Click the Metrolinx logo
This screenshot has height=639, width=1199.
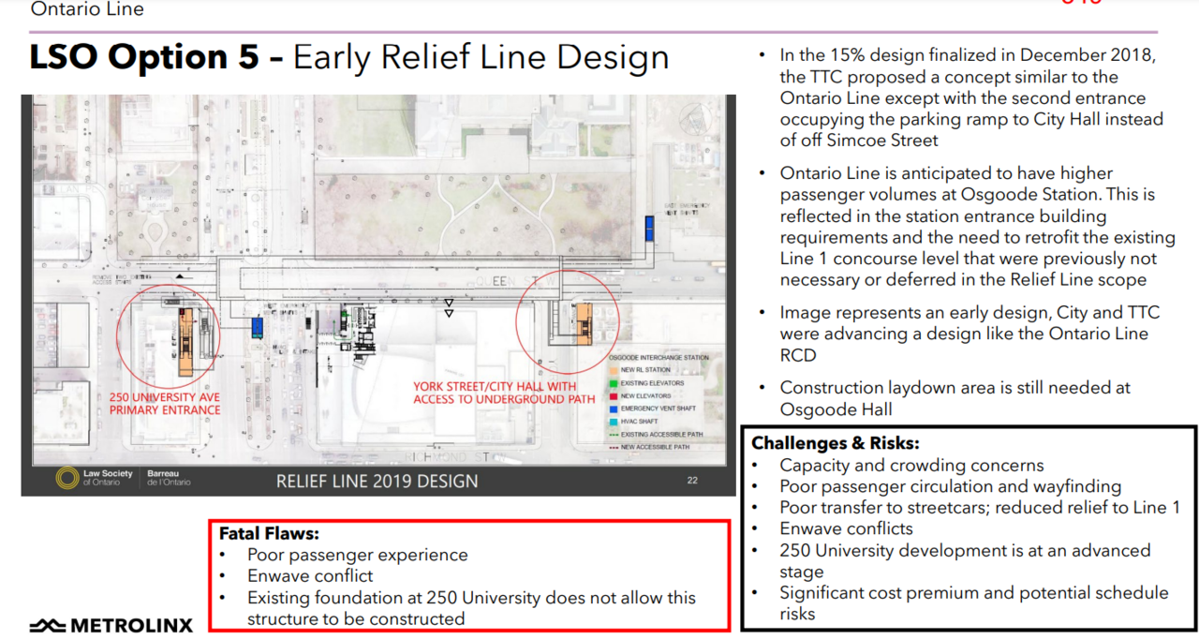[111, 625]
